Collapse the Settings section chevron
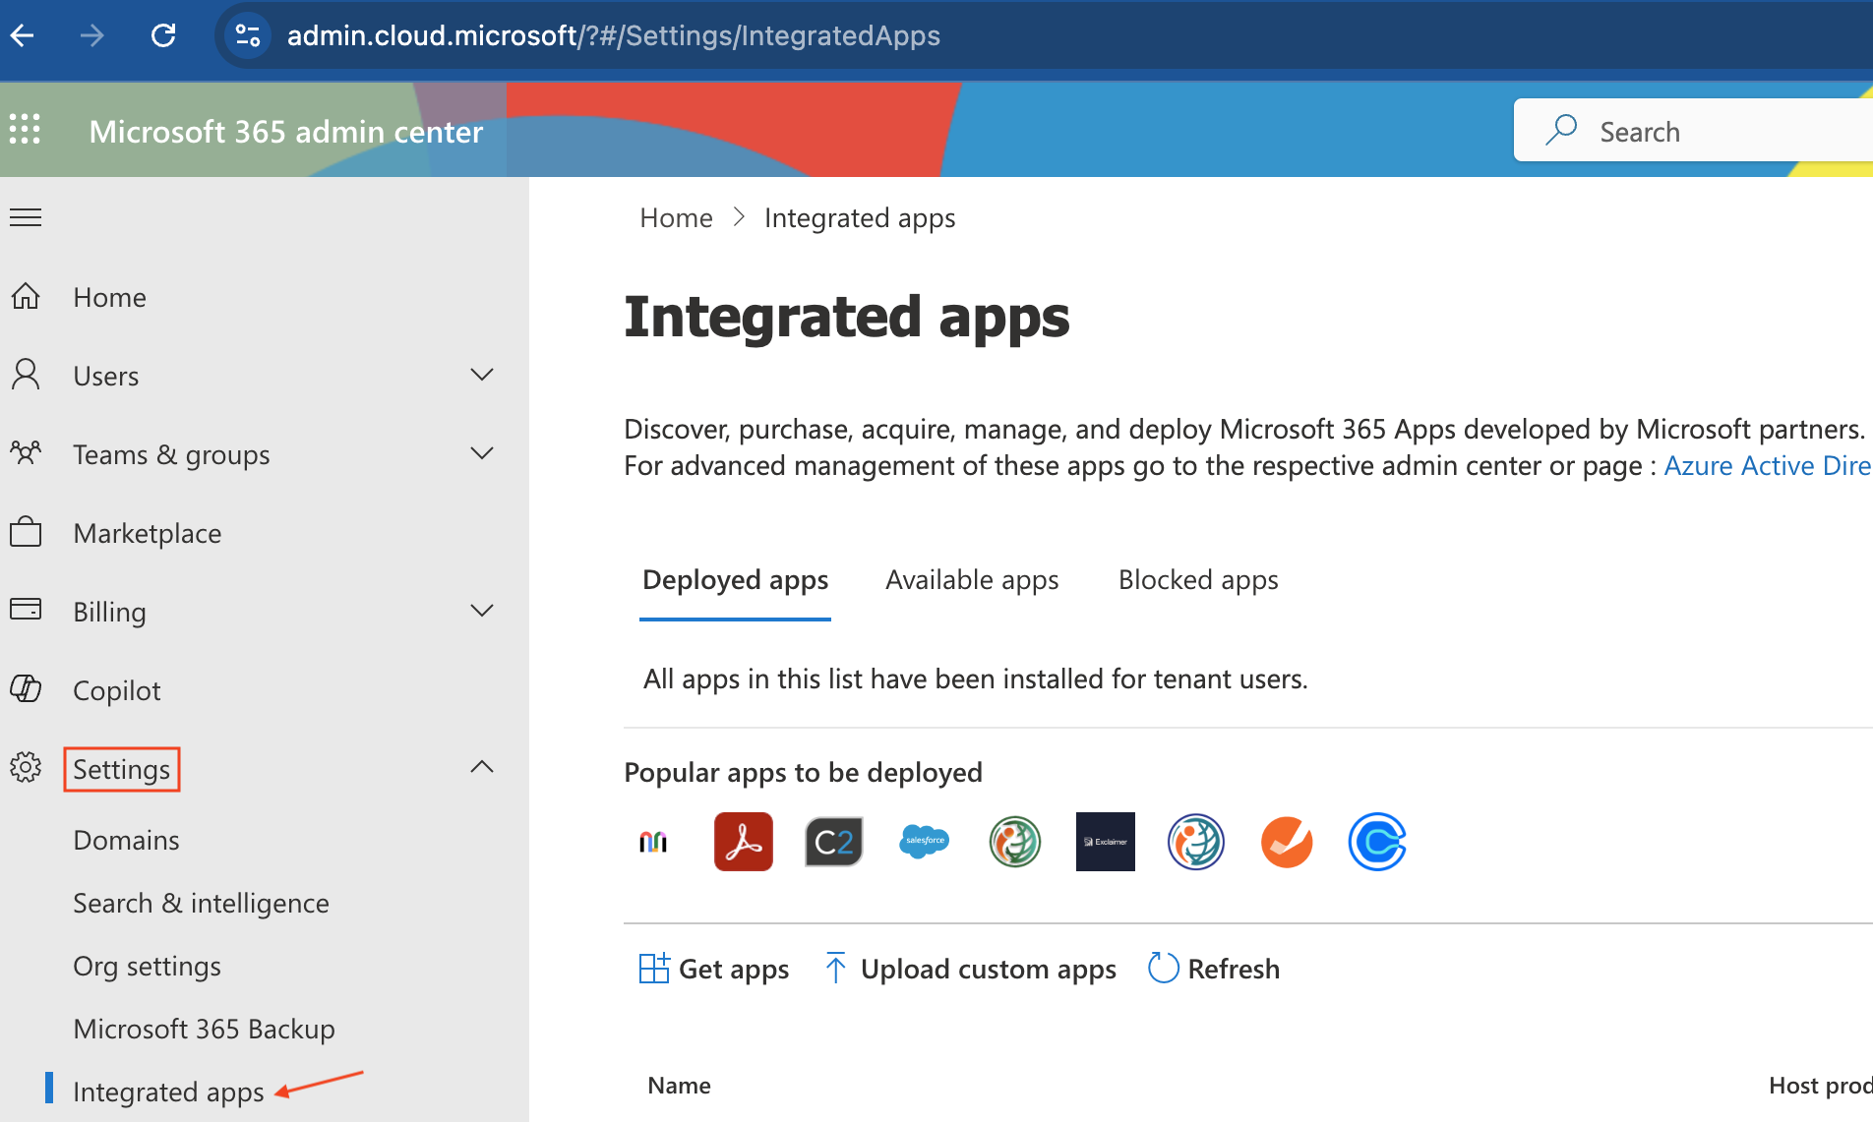 [x=482, y=767]
